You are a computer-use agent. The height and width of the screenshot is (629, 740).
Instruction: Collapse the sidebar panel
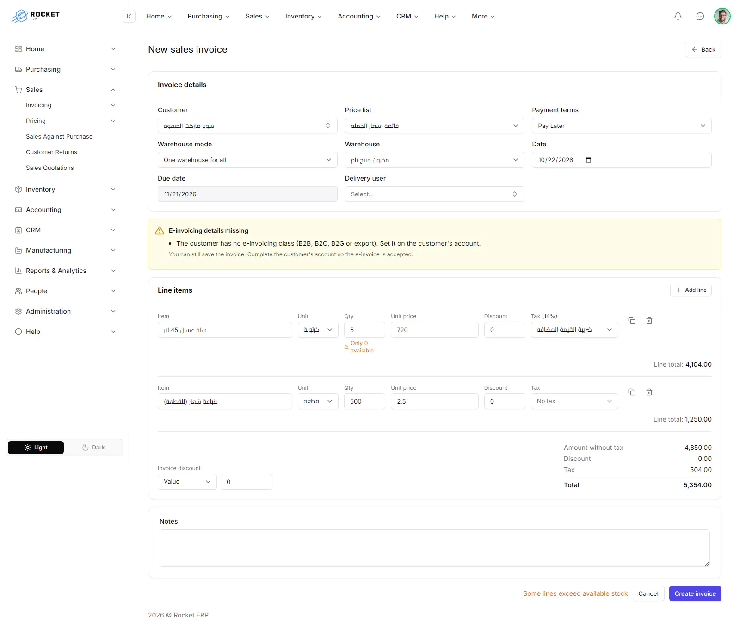pos(129,16)
